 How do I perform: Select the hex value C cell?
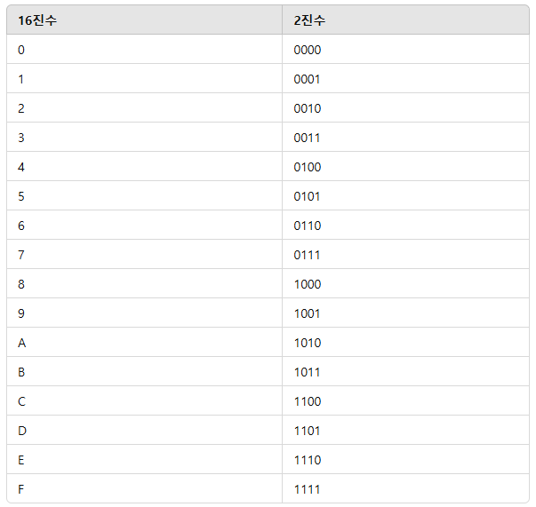coord(21,401)
